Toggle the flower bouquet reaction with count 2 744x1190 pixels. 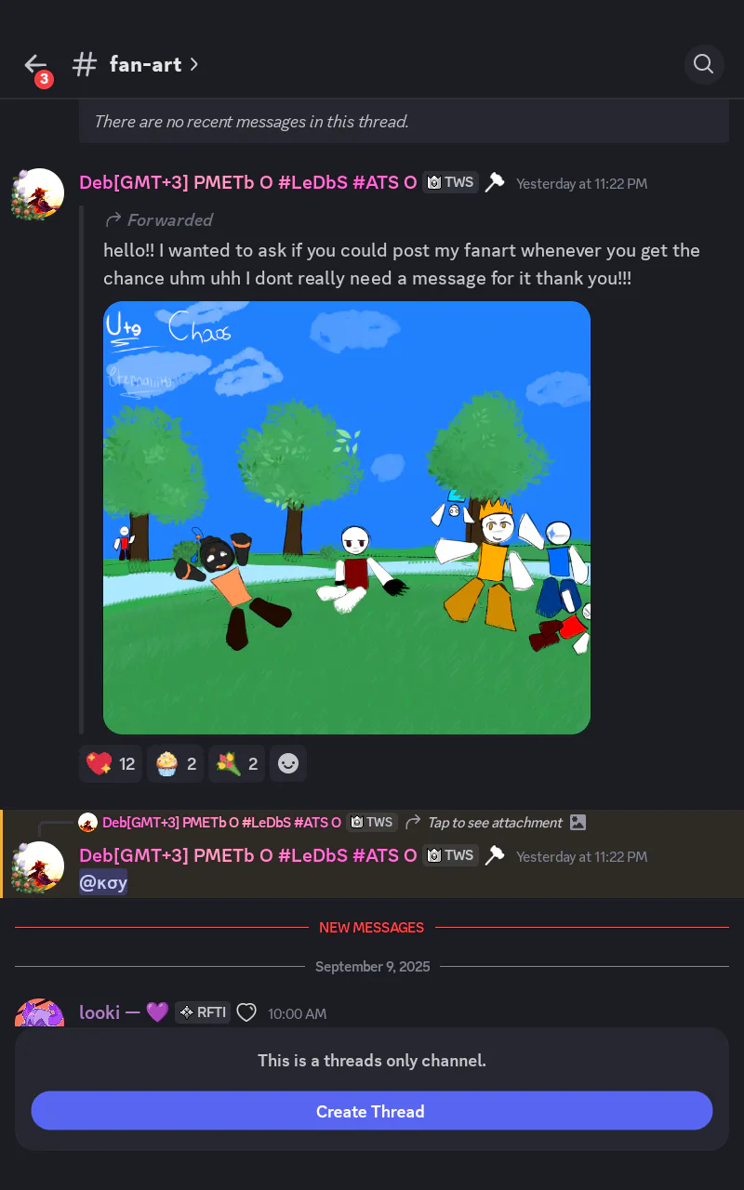point(237,764)
